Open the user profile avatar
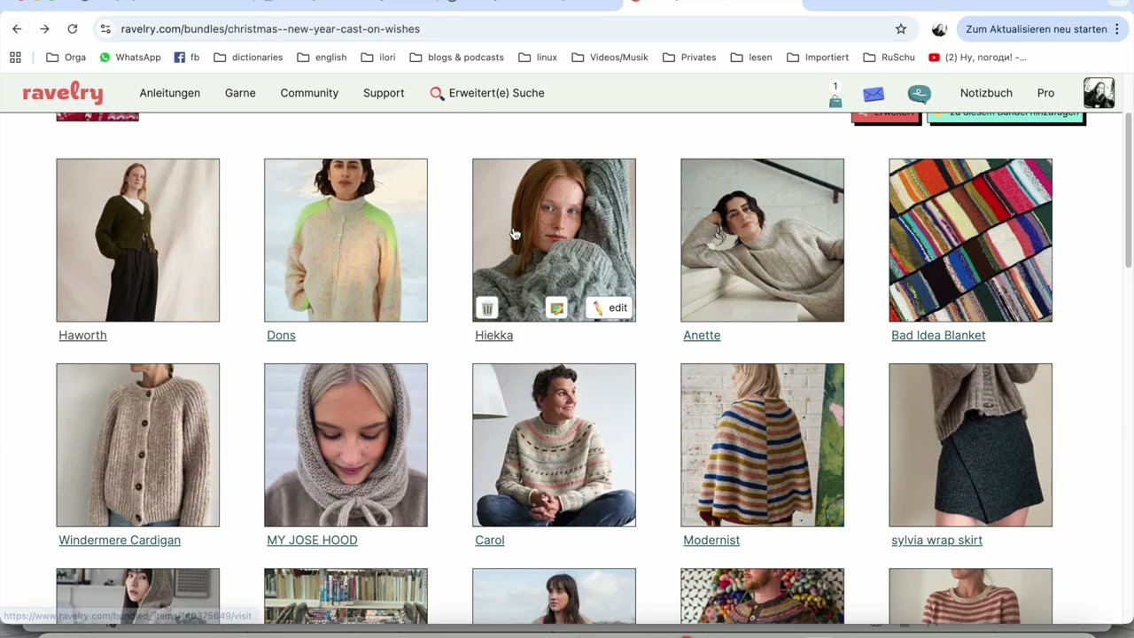This screenshot has width=1134, height=638. point(1099,93)
